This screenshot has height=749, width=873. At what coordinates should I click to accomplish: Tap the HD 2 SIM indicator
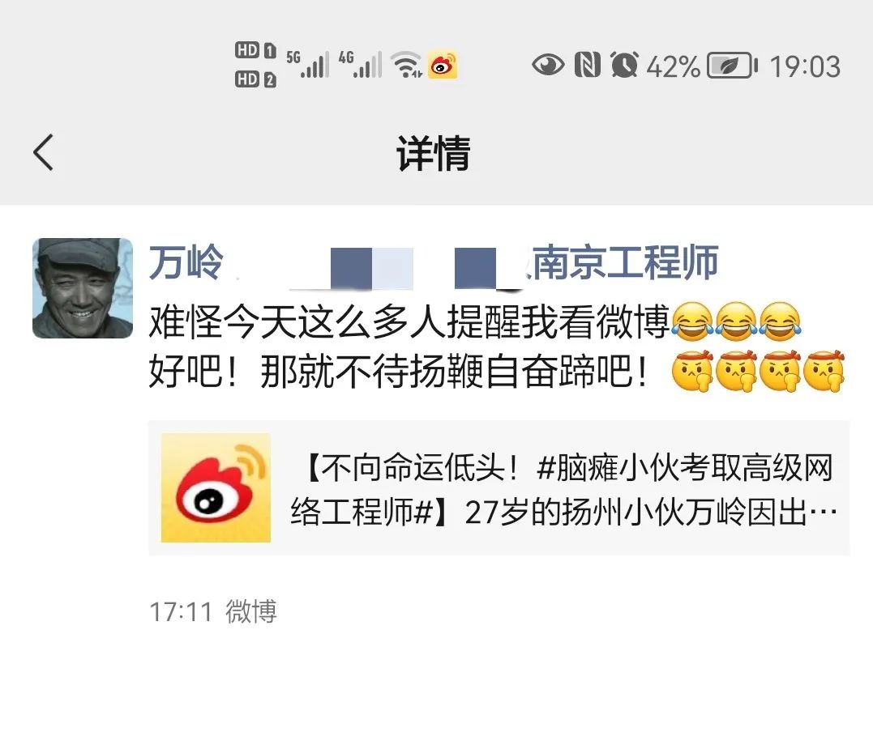point(255,79)
